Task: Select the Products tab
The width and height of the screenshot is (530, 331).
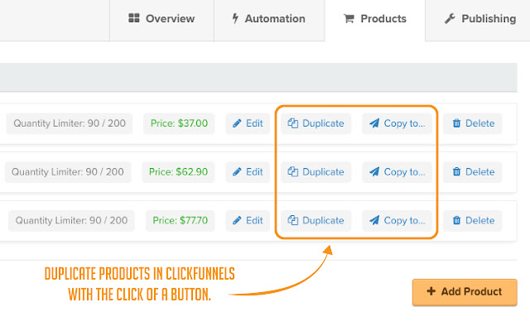Action: (374, 18)
